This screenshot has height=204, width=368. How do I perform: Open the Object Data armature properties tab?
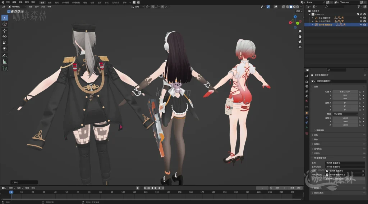click(x=307, y=127)
